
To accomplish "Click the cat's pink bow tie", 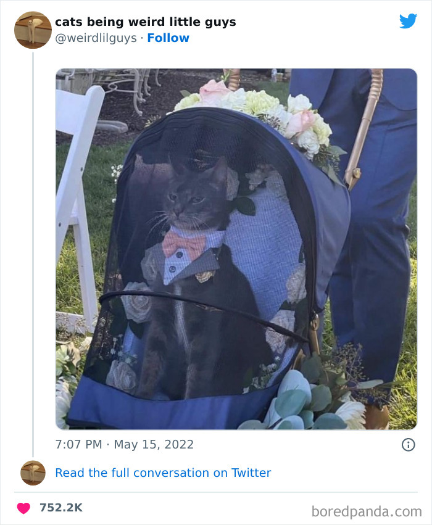I will (183, 245).
